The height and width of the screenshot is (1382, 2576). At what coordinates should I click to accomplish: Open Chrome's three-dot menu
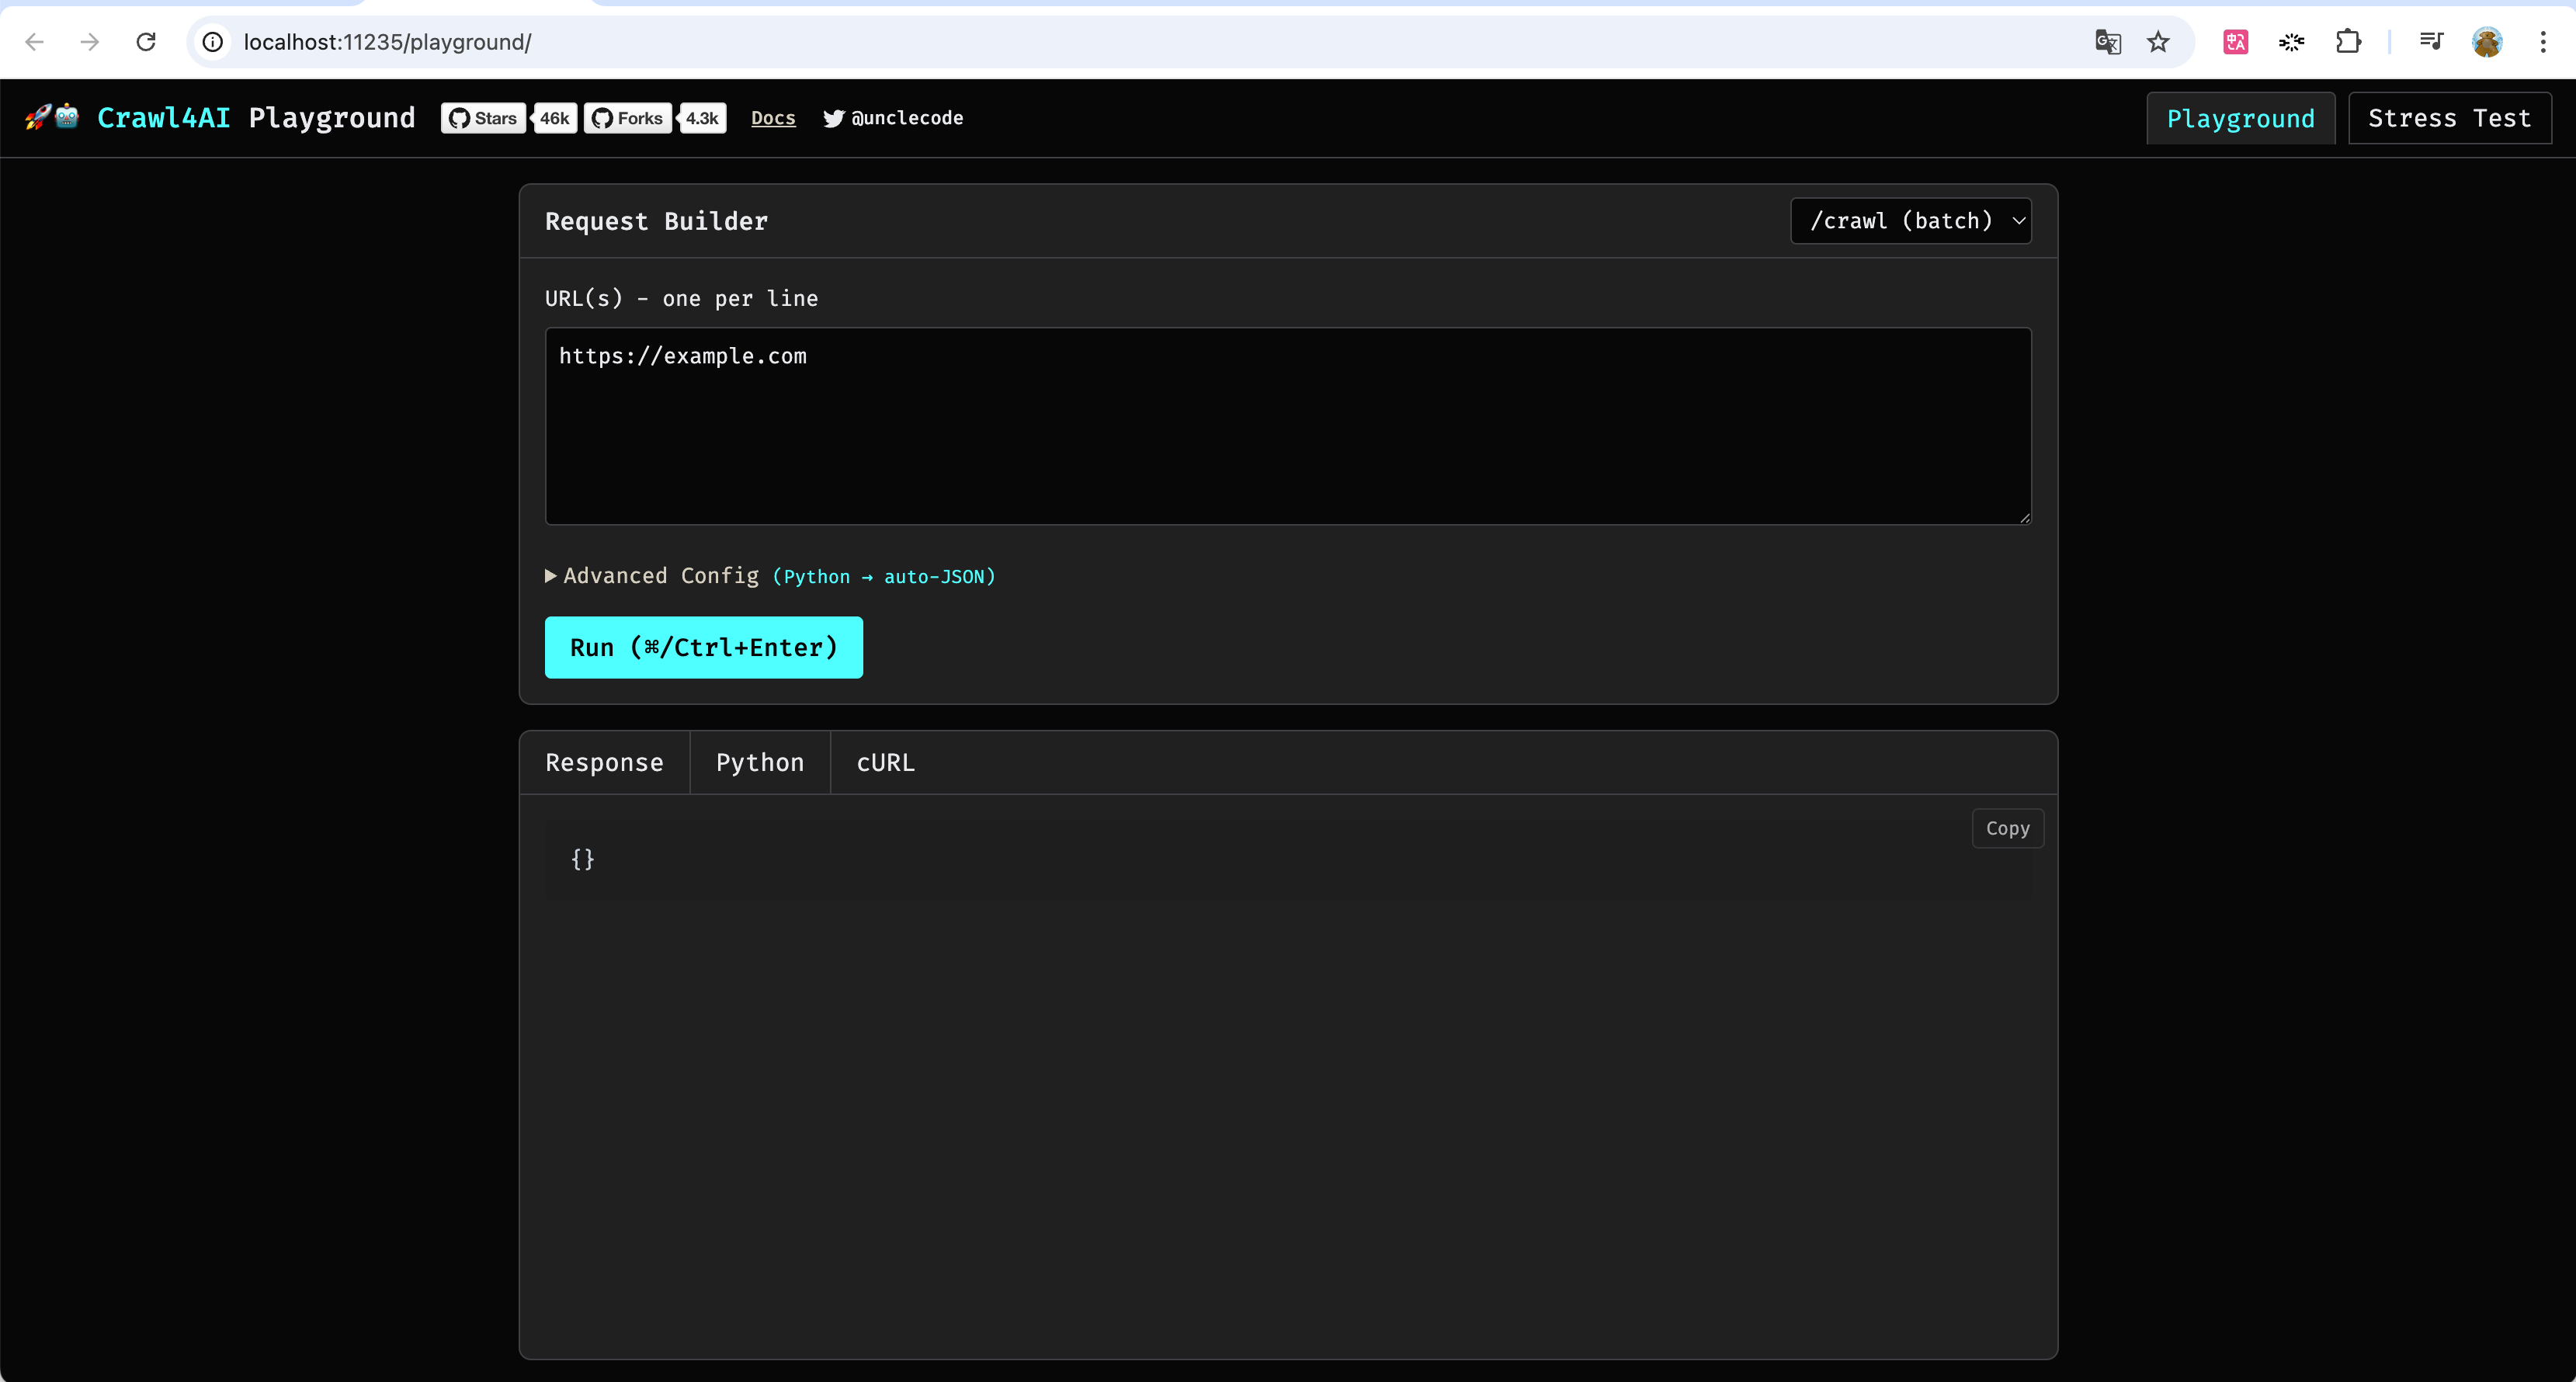tap(2542, 42)
